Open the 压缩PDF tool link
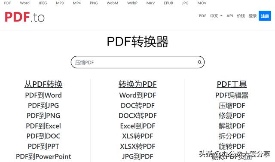This screenshot has height=162, width=275. pos(232,106)
